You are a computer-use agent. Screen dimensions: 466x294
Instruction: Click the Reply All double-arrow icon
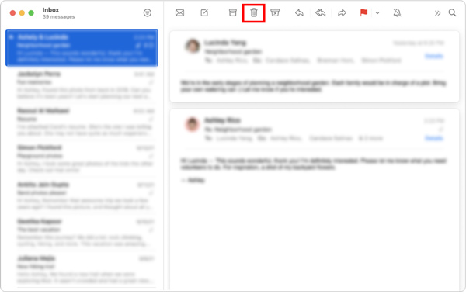tap(320, 12)
